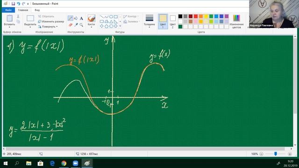Select the Text tool letter A
Viewport: 299px width, 168px height.
[x=81, y=19]
